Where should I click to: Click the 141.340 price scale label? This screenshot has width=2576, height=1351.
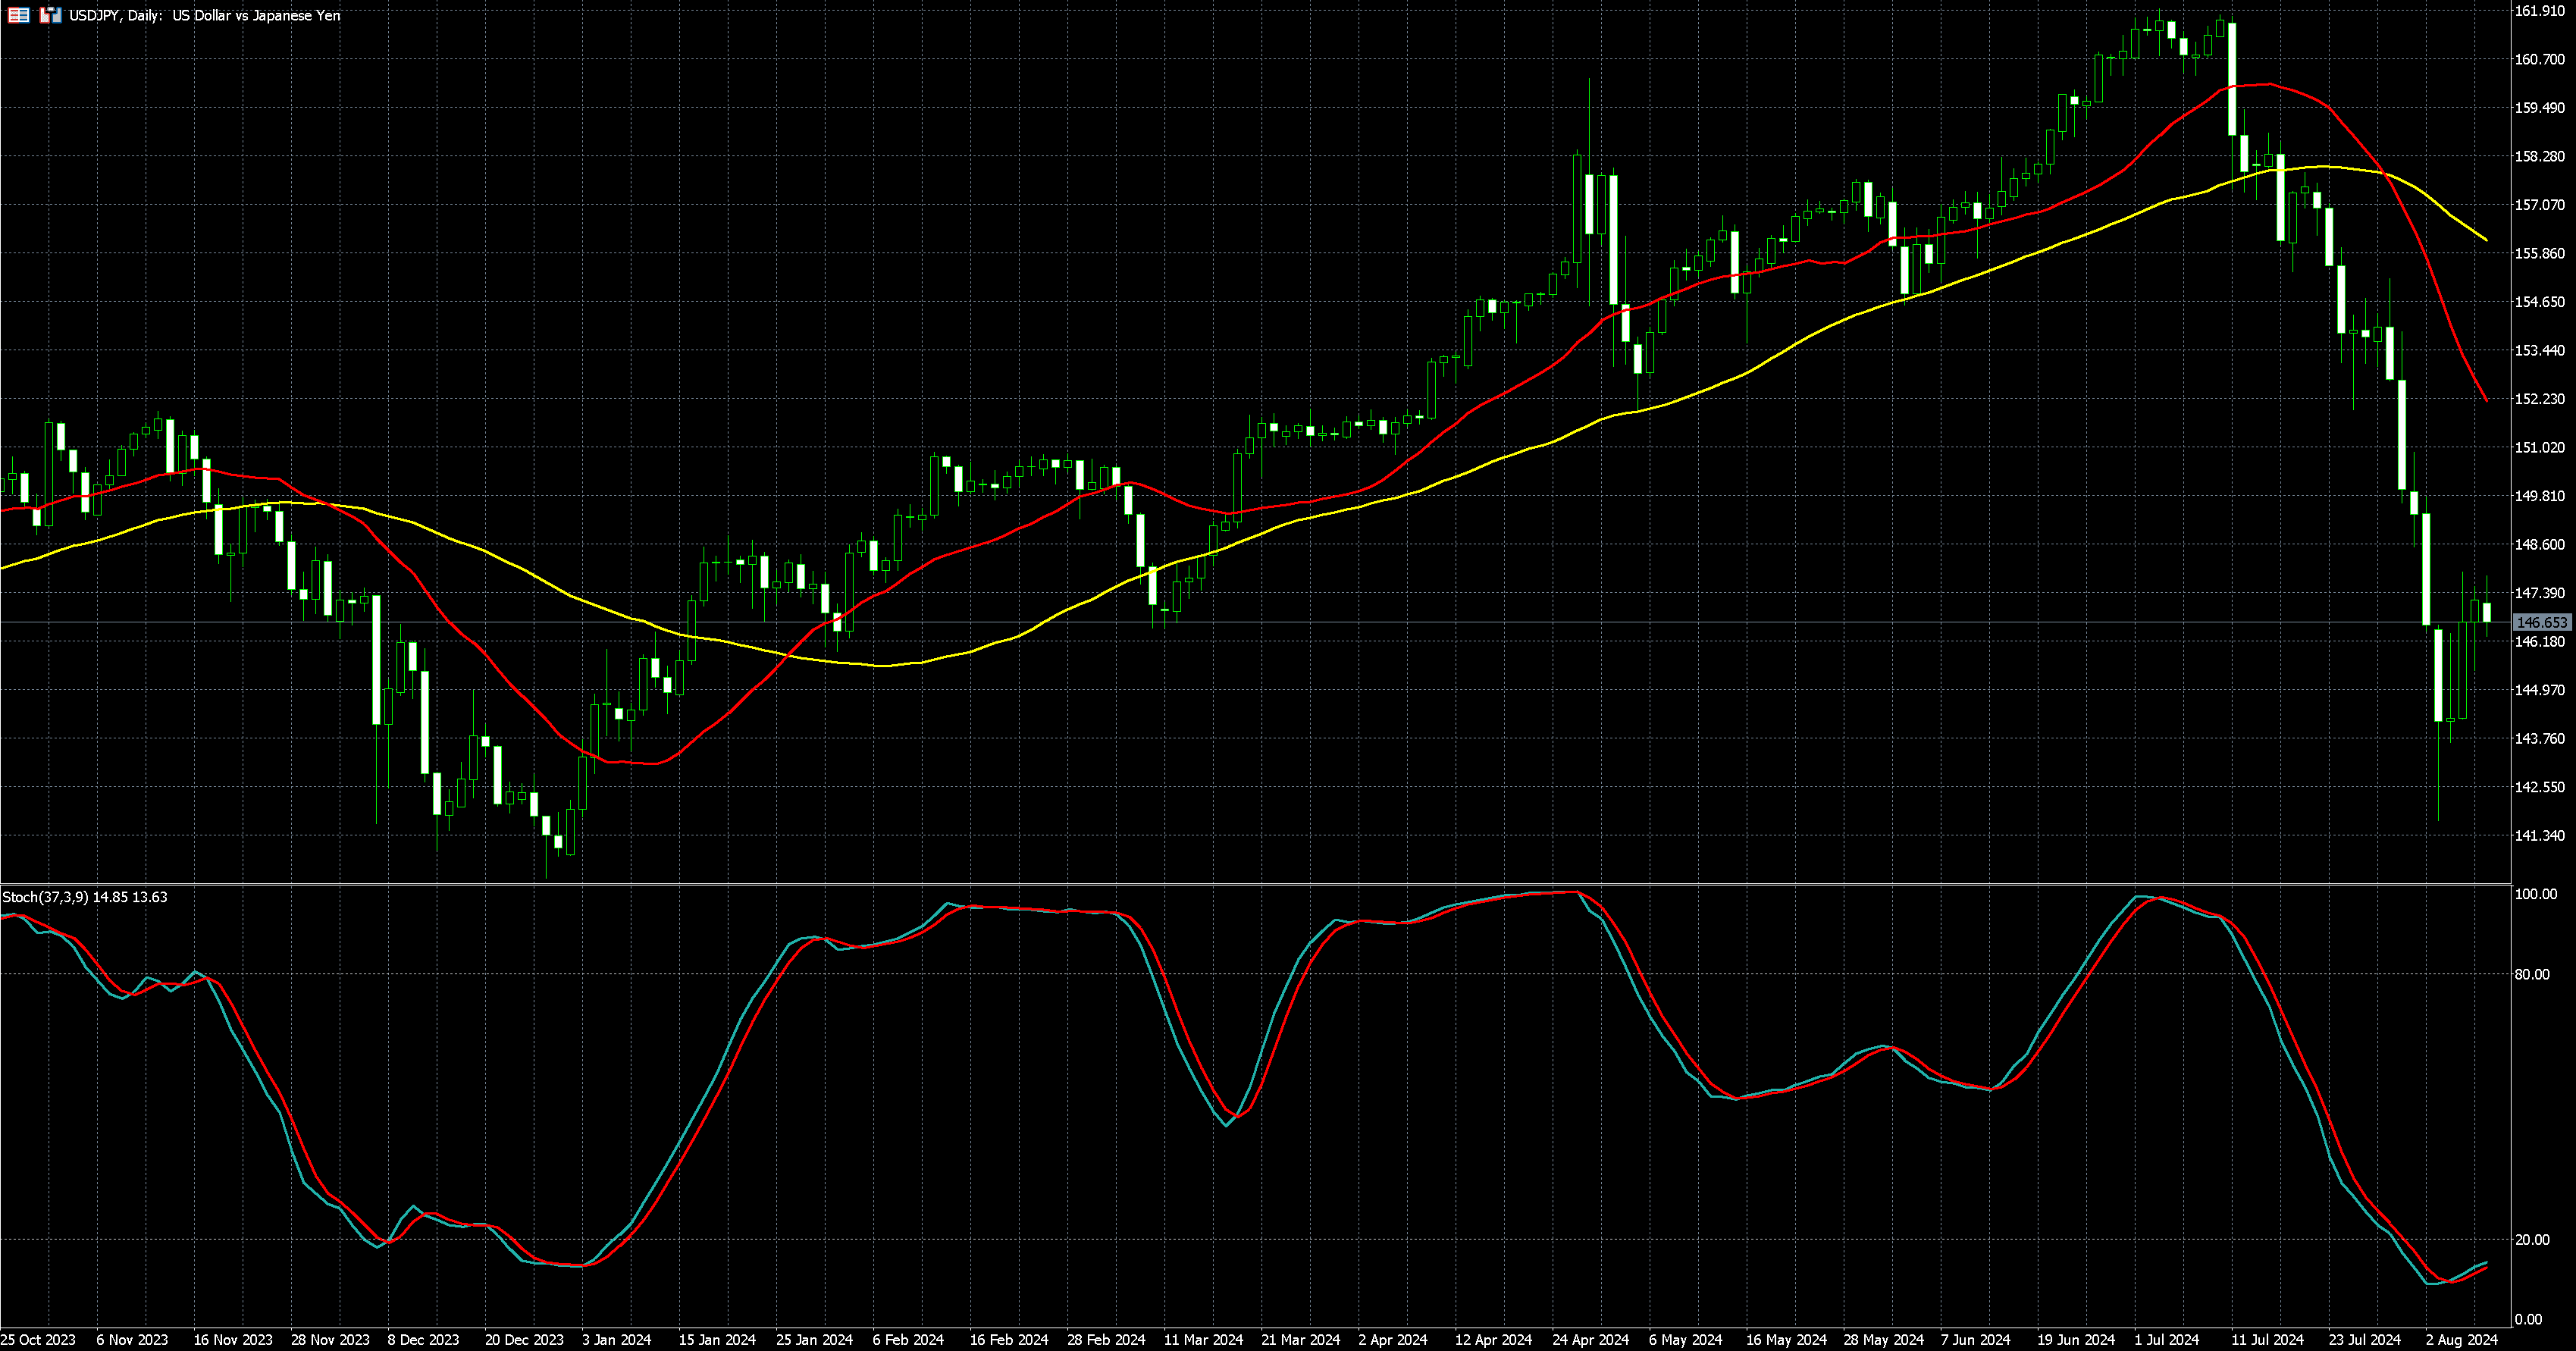click(2540, 835)
